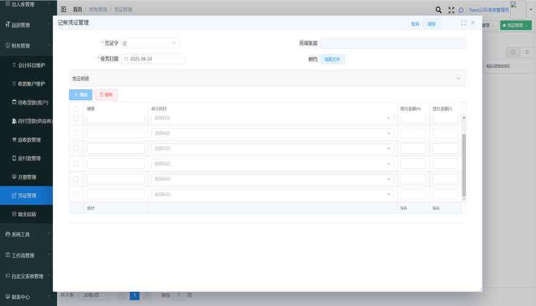Click the 删除 delete row button
536x306 pixels.
pyautogui.click(x=106, y=95)
